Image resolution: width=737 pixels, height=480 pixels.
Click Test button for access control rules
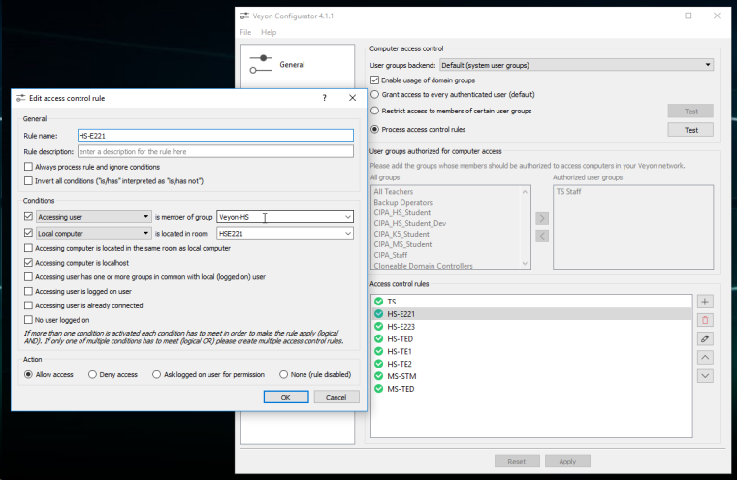(690, 130)
